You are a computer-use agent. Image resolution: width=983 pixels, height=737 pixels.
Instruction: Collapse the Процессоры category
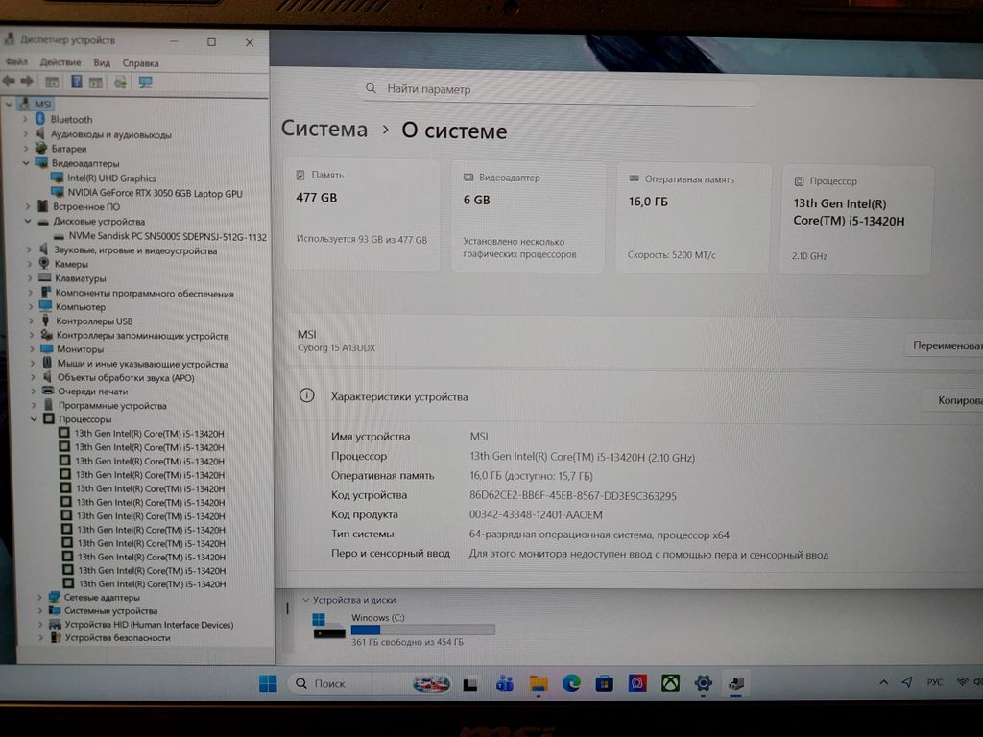point(34,419)
